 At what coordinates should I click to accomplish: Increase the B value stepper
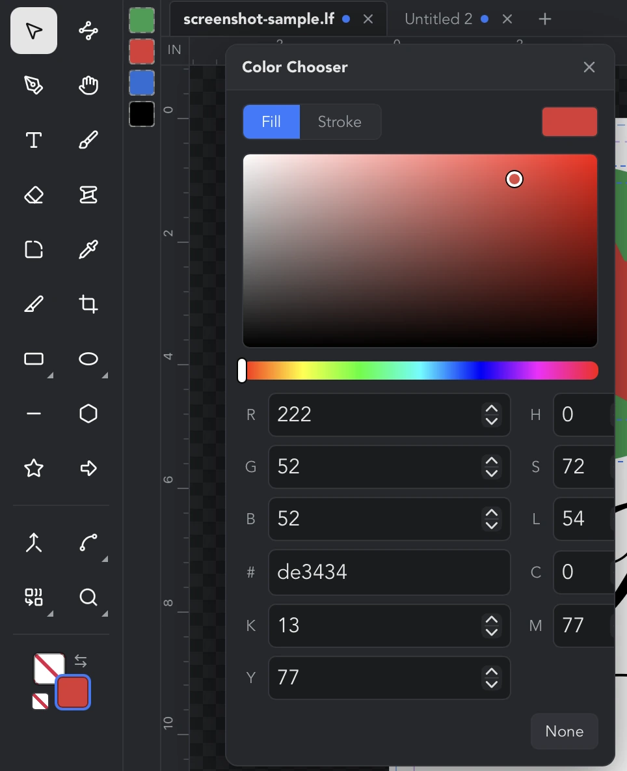pos(492,513)
